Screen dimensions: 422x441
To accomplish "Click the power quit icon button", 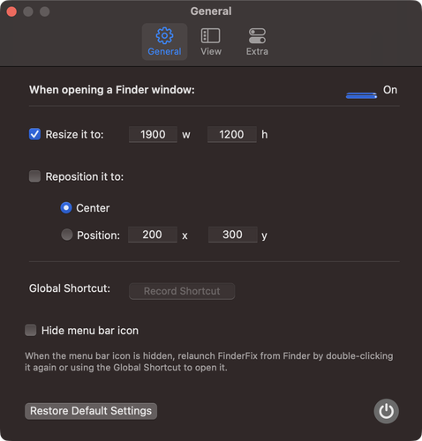I will [x=386, y=411].
